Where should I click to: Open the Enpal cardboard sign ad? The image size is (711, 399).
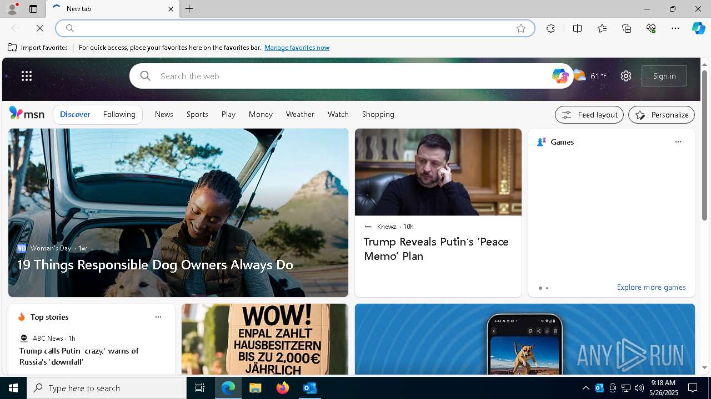pos(265,339)
